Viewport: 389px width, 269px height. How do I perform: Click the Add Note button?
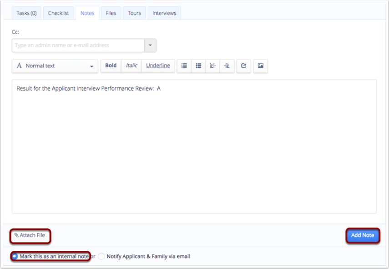(363, 235)
